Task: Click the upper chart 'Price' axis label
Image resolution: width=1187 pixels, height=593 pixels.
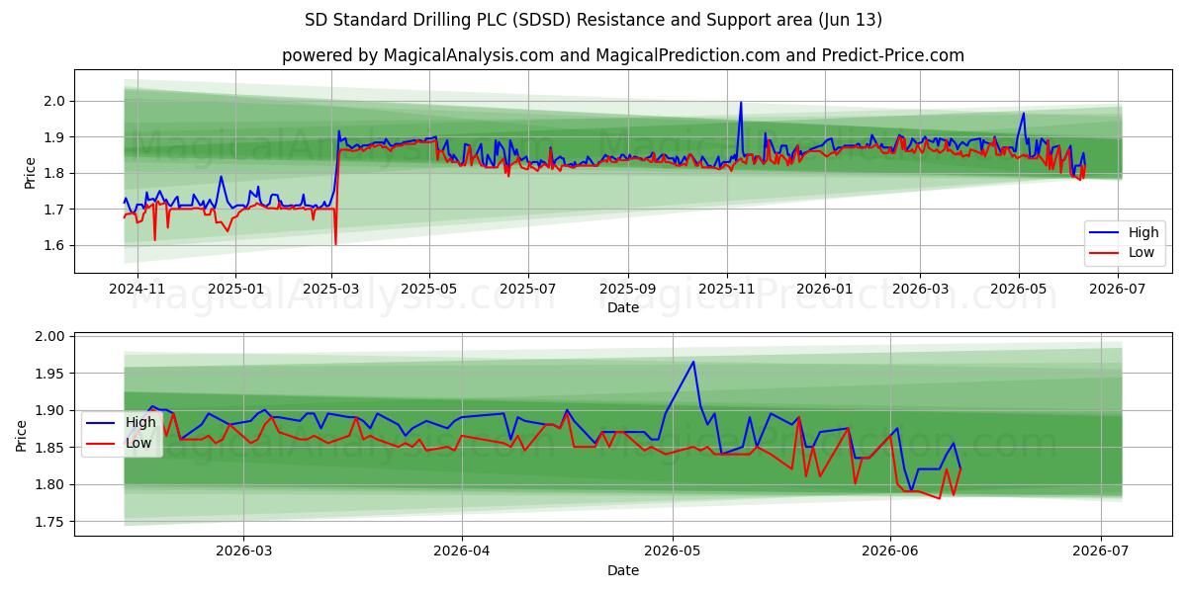Action: (x=30, y=173)
